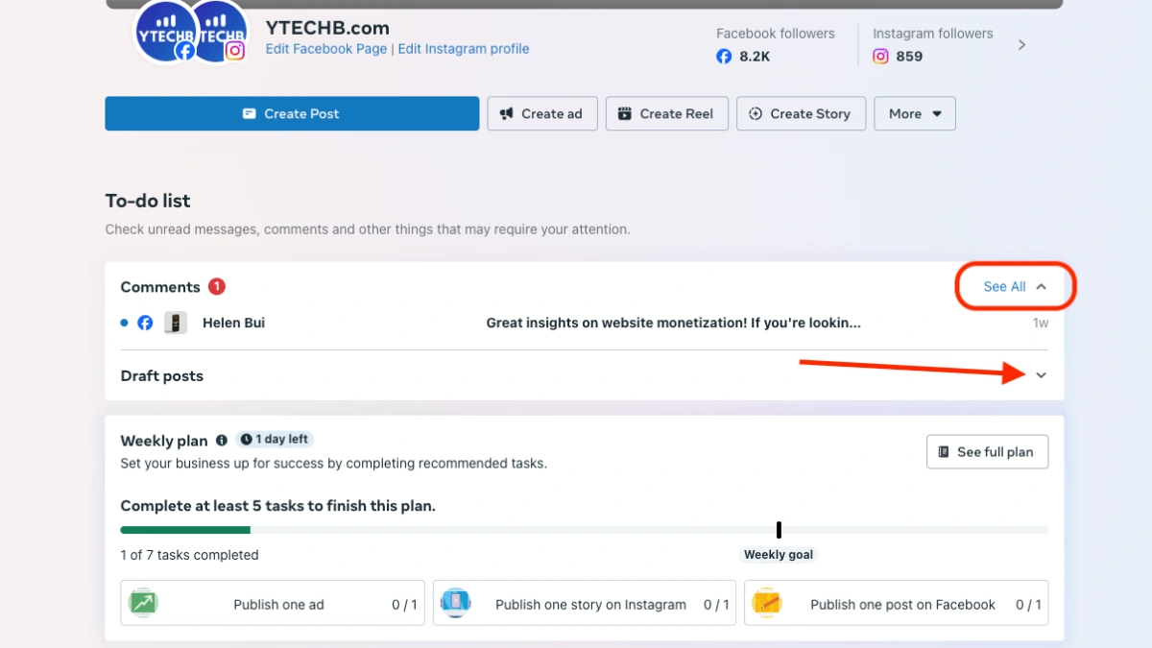Click the Instagram icon beside 859 followers
The width and height of the screenshot is (1152, 648).
[x=880, y=57]
